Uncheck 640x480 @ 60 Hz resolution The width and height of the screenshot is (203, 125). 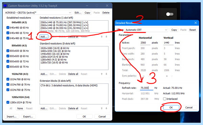8,27
